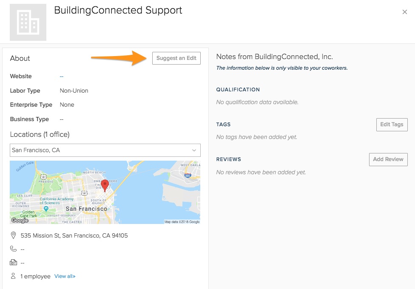Screen dimensions: 415x289
Task: Click the company building logo placeholder
Action: [28, 23]
